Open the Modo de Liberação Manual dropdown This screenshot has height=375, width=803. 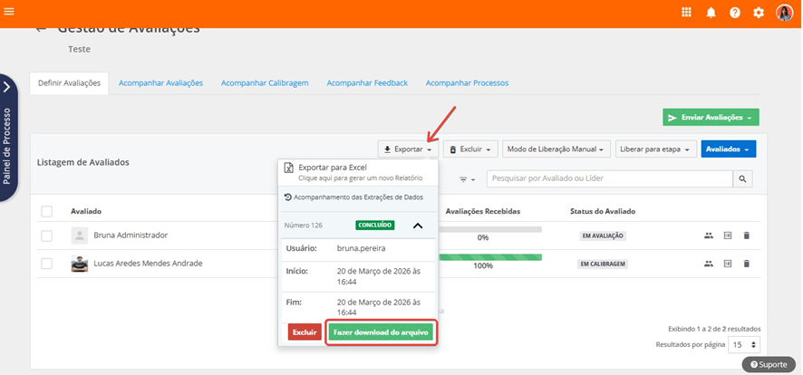(x=556, y=149)
